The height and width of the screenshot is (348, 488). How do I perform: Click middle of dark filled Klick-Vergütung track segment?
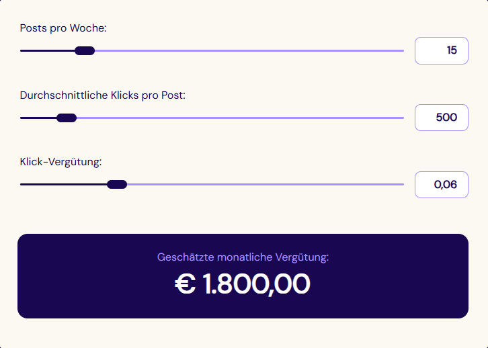pos(64,184)
